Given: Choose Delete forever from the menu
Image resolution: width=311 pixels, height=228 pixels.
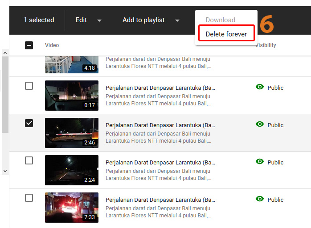Looking at the screenshot, I should click(226, 34).
